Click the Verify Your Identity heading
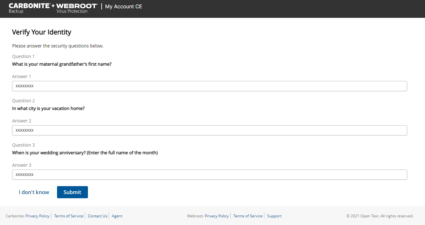This screenshot has height=225, width=425. click(x=41, y=32)
